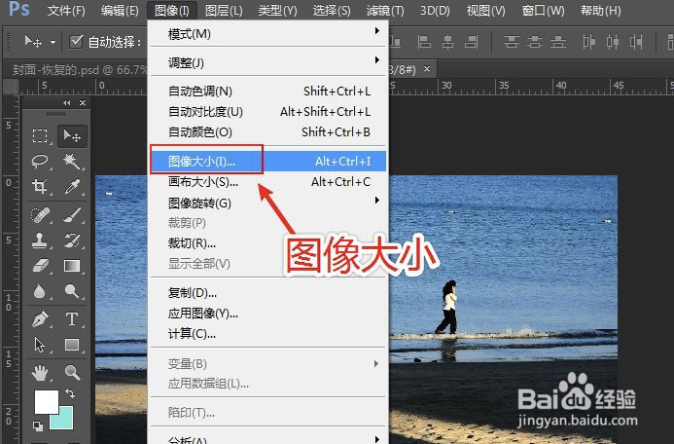Choose 图像大小(I)... menu item

(268, 162)
